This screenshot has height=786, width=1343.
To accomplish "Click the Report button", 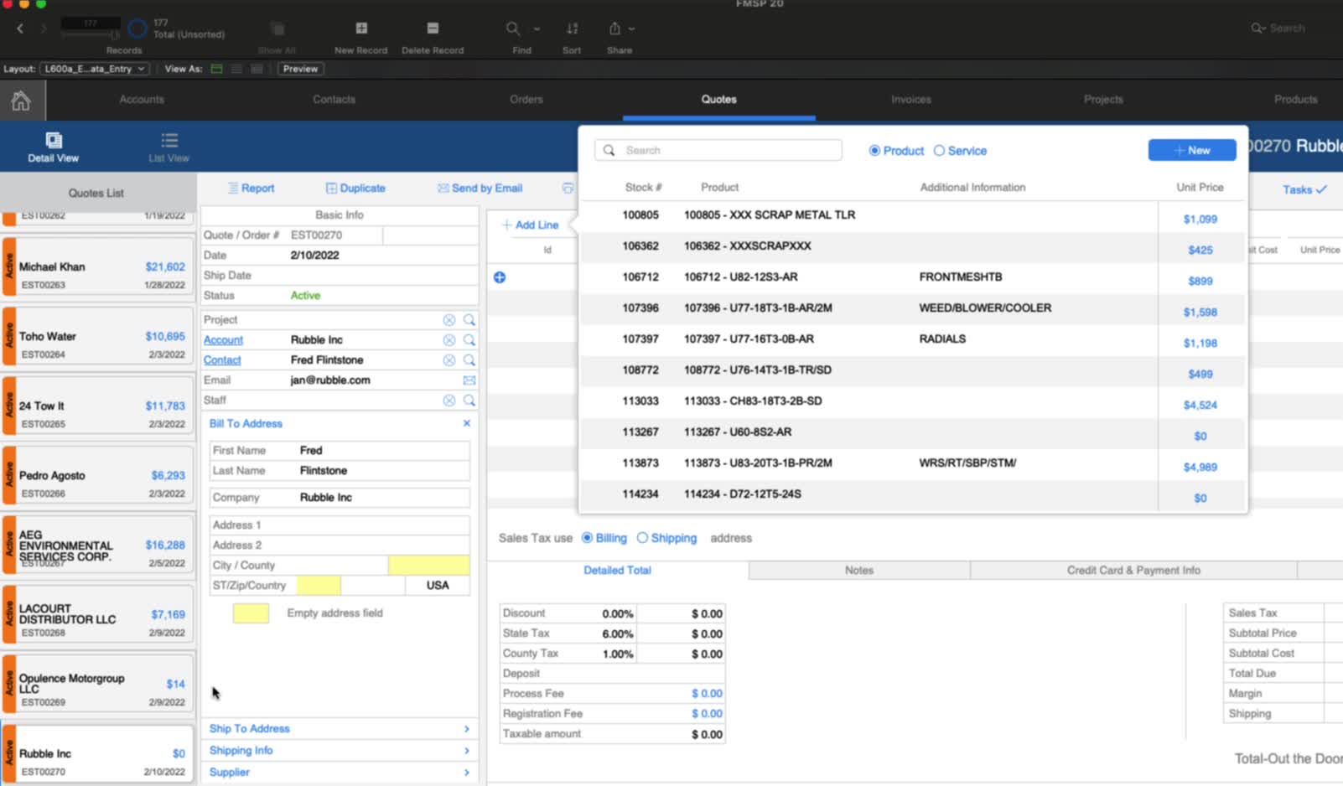I will coord(251,189).
